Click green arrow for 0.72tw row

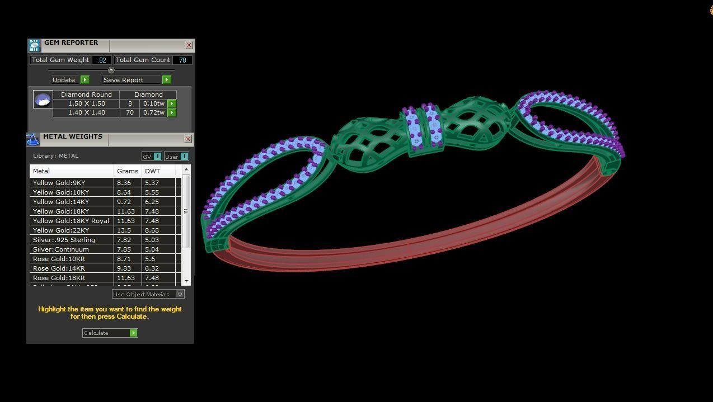172,112
